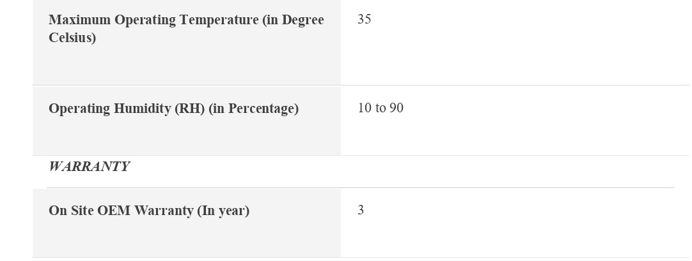
Task: Select the warranty value 3
Action: [361, 211]
